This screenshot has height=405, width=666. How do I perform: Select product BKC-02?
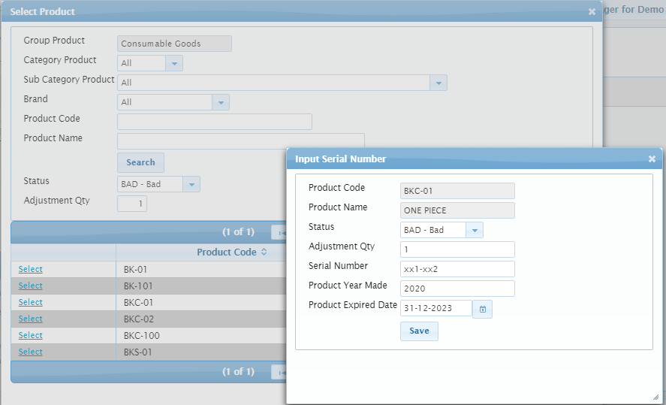point(30,319)
